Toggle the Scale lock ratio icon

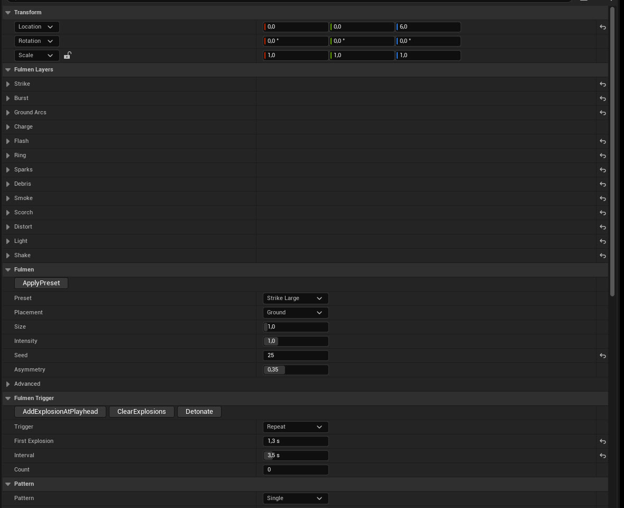[67, 56]
